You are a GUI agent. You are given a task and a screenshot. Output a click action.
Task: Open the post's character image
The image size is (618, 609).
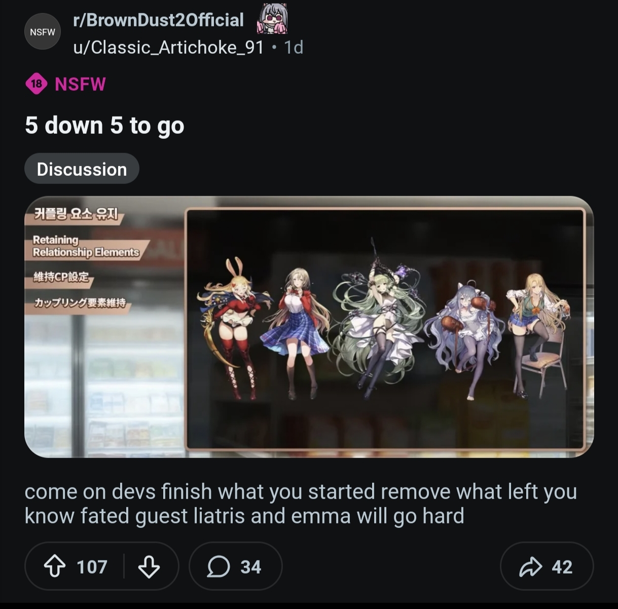309,327
